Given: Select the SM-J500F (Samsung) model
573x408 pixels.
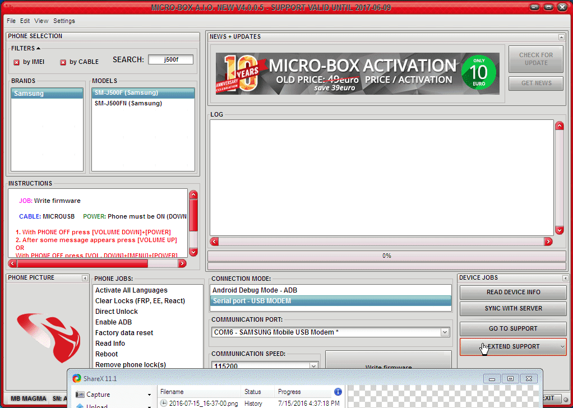Looking at the screenshot, I should pyautogui.click(x=143, y=93).
